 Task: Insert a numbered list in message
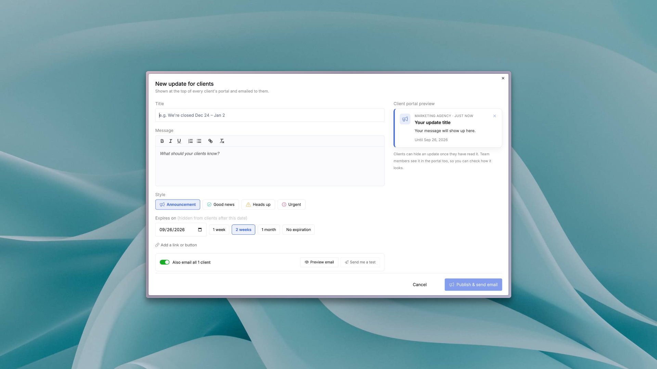point(191,141)
